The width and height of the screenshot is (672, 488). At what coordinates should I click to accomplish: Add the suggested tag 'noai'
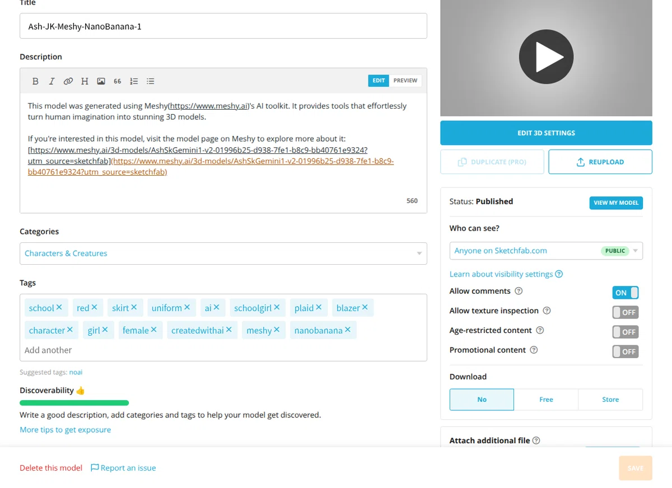tap(76, 372)
